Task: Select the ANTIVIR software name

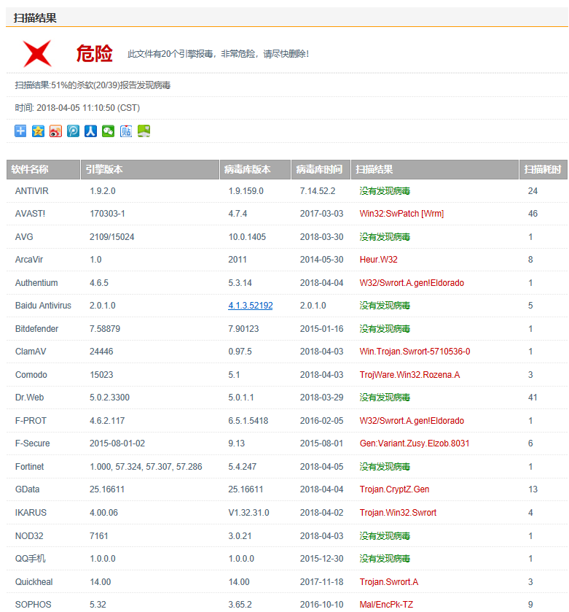Action: [32, 191]
